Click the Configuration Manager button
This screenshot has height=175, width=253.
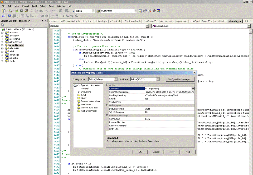pyautogui.click(x=181, y=79)
